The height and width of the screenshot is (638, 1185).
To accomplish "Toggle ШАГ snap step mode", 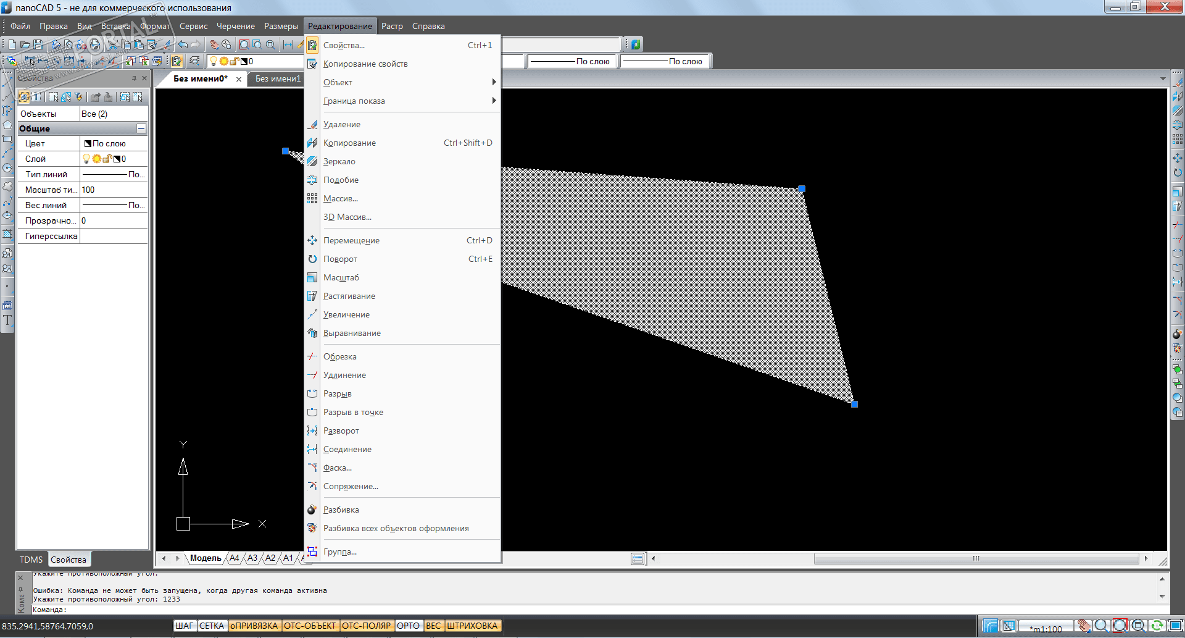I will click(x=185, y=626).
